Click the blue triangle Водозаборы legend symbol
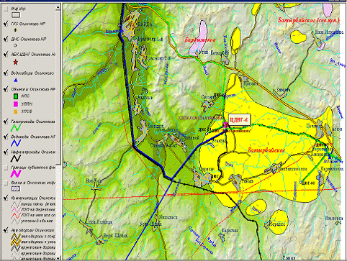 tap(16, 80)
